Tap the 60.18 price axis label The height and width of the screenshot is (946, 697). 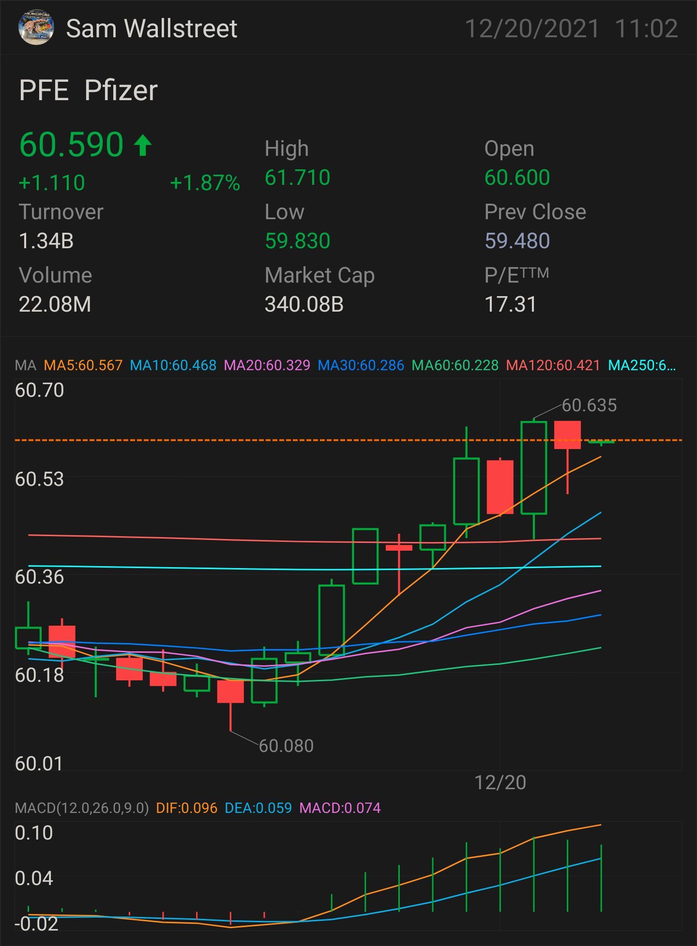[39, 675]
